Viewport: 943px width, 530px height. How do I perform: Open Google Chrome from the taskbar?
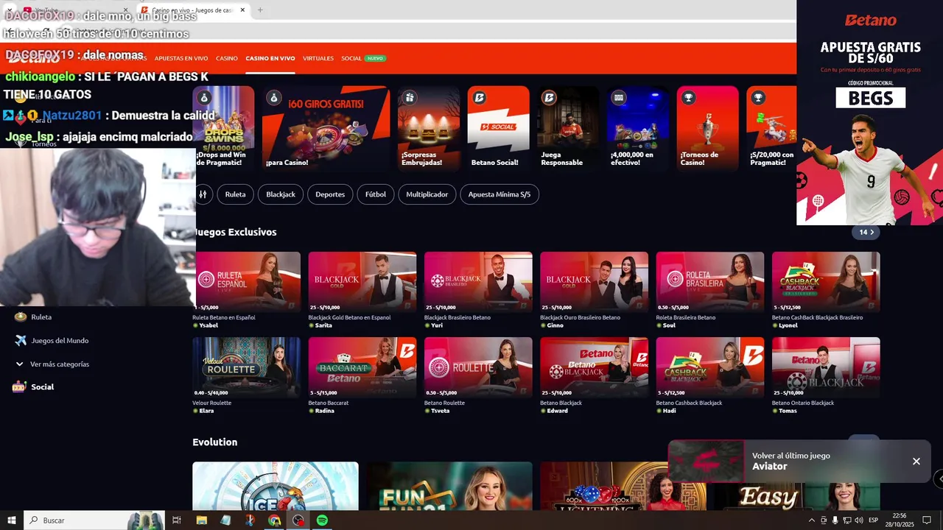point(274,520)
